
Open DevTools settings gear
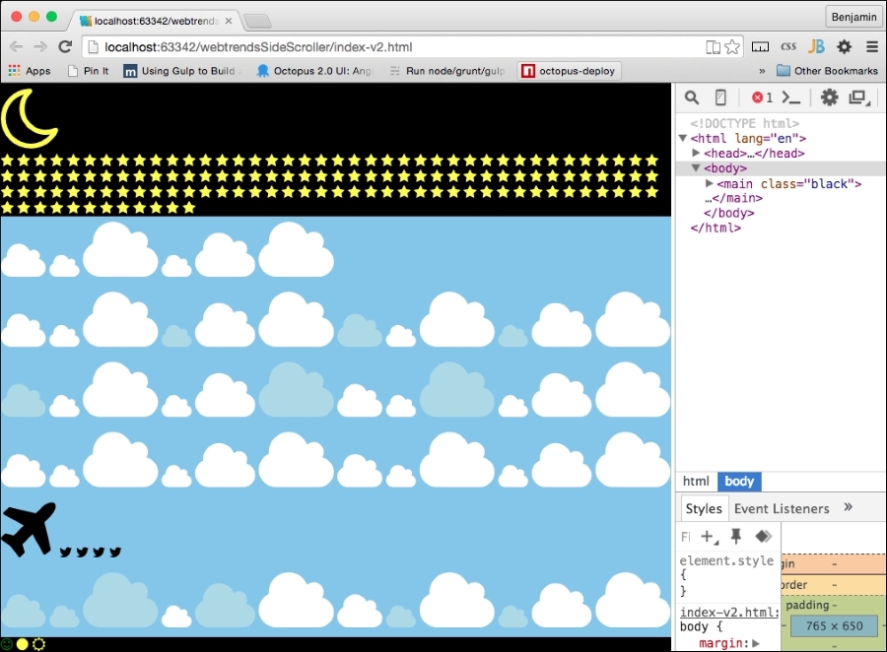coord(830,98)
